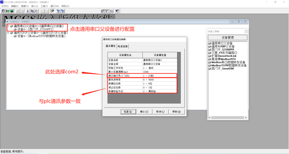Open the 编辑(E) menu
Image resolution: width=289 pixels, height=154 pixels.
pos(15,6)
